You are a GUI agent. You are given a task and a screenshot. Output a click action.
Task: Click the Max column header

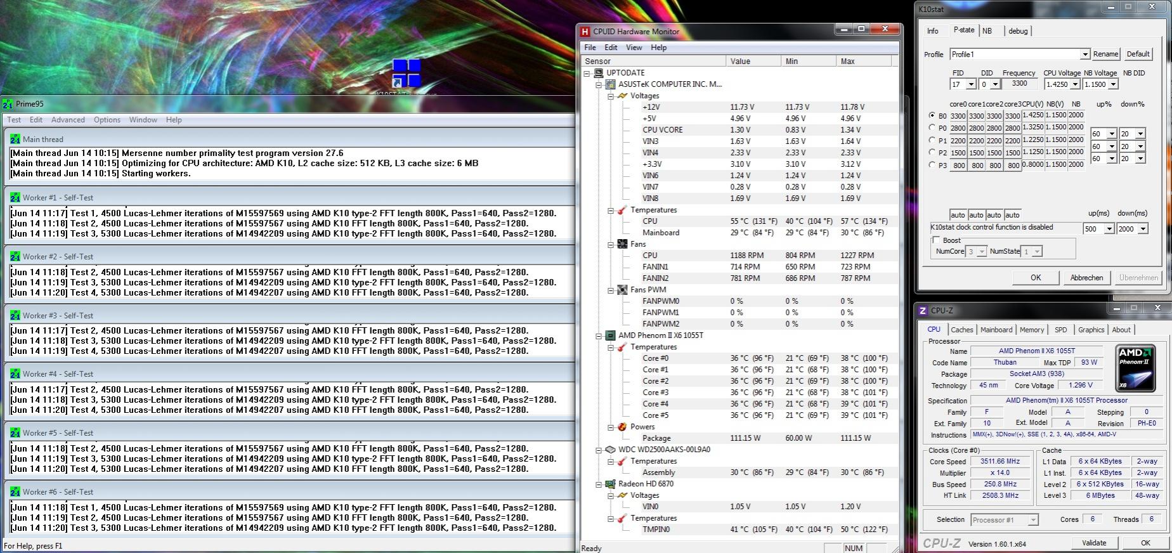click(x=864, y=62)
